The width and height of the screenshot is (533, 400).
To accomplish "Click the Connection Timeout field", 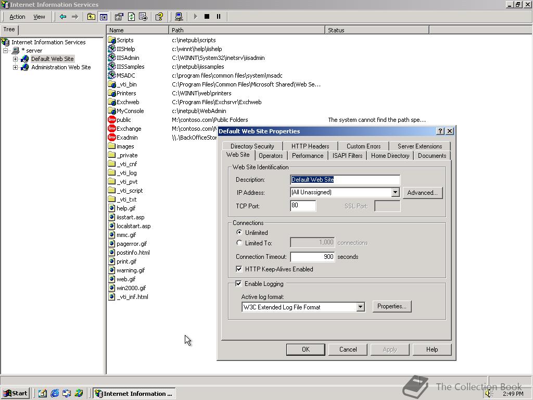I will pyautogui.click(x=312, y=257).
